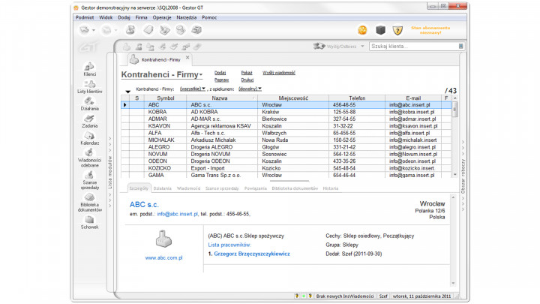Click the yellow help shield icon

click(398, 30)
